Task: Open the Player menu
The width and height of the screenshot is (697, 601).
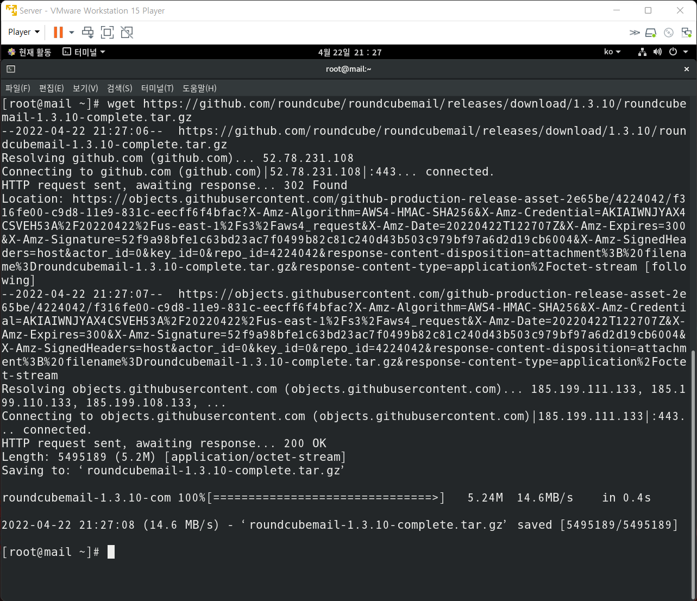Action: pos(24,32)
